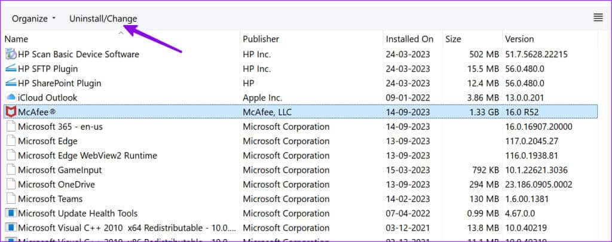Click version 116.0.1938.81 cell
The height and width of the screenshot is (242, 612).
pos(531,155)
